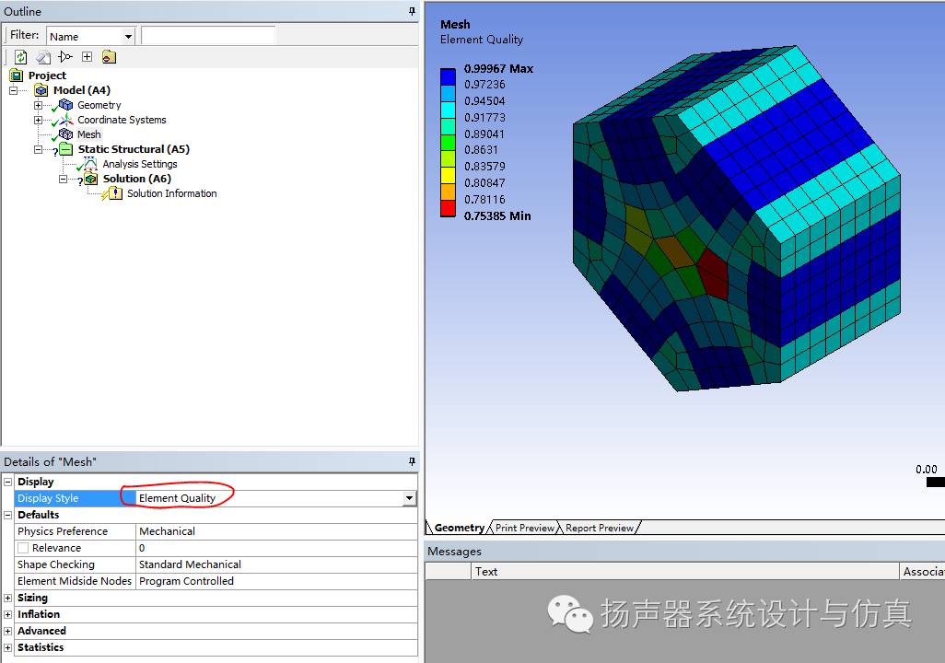Click the pin icon on Details of Mesh
Image resolution: width=945 pixels, height=663 pixels.
coord(412,461)
